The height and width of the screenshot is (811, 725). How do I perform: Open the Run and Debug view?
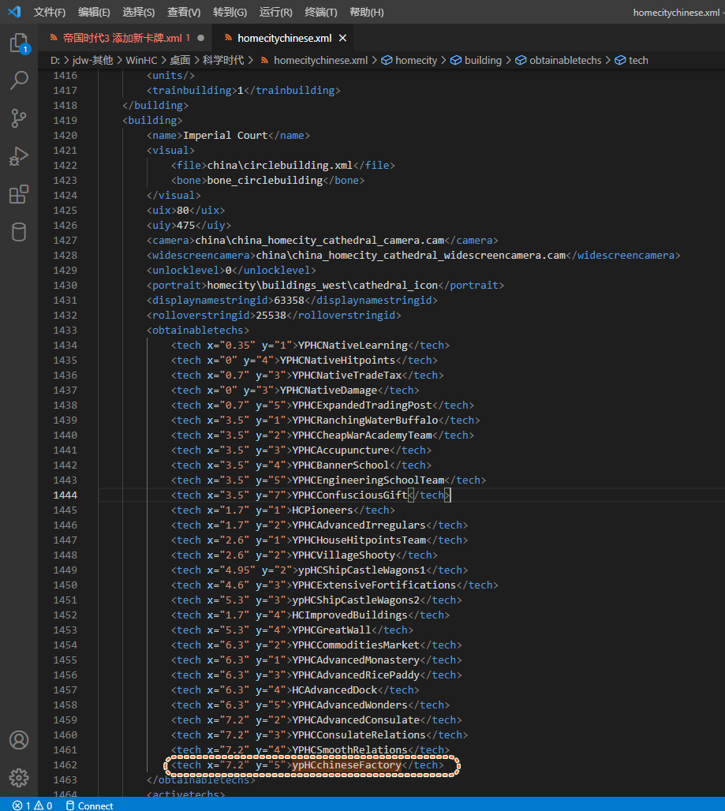[x=19, y=156]
